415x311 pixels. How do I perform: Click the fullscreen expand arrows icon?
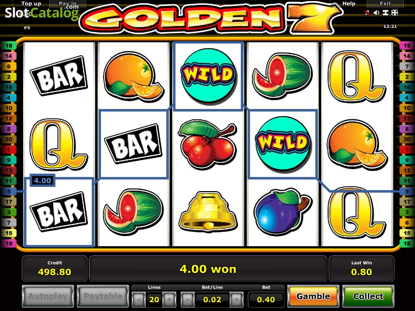pos(395,13)
